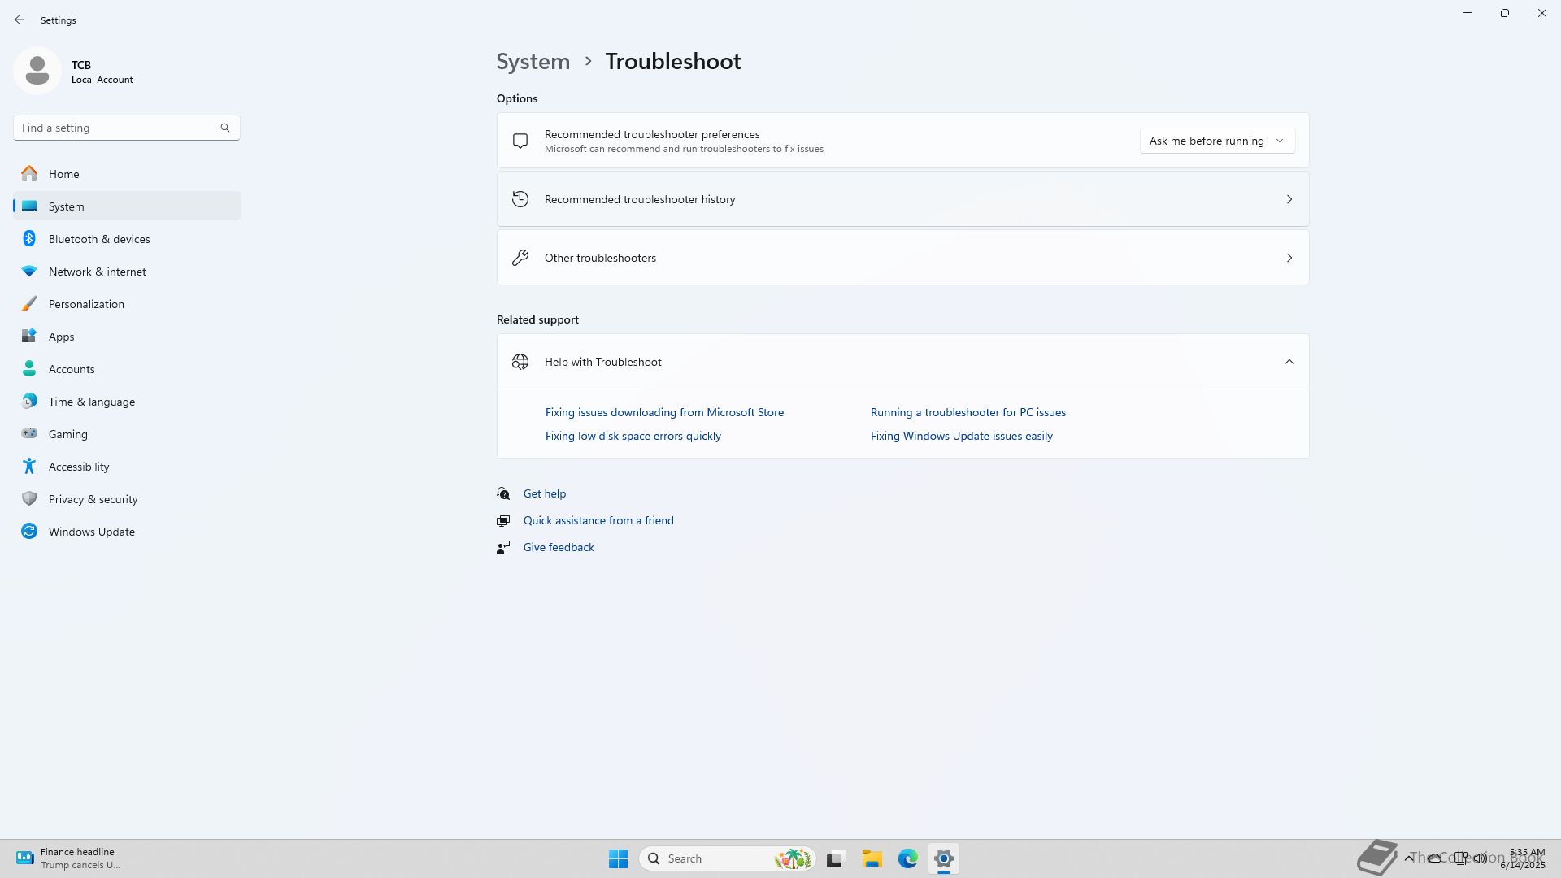The height and width of the screenshot is (878, 1561).
Task: Open Microsoft Edge from taskbar
Action: (x=907, y=858)
